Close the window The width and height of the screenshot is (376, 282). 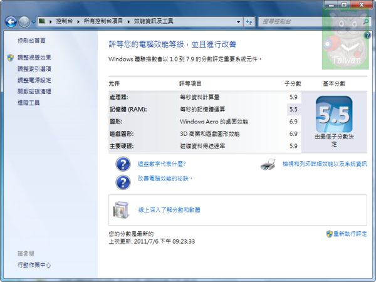(362, 5)
